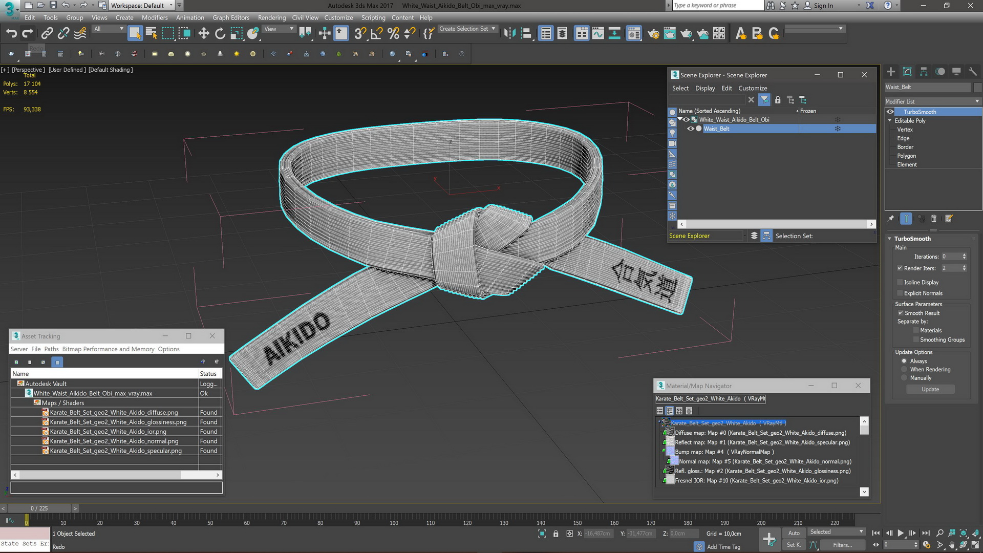The image size is (983, 553).
Task: Select Manually update option
Action: [904, 378]
